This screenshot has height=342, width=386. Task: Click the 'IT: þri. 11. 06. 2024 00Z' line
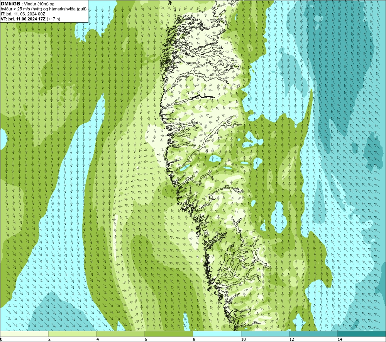[x=23, y=14]
